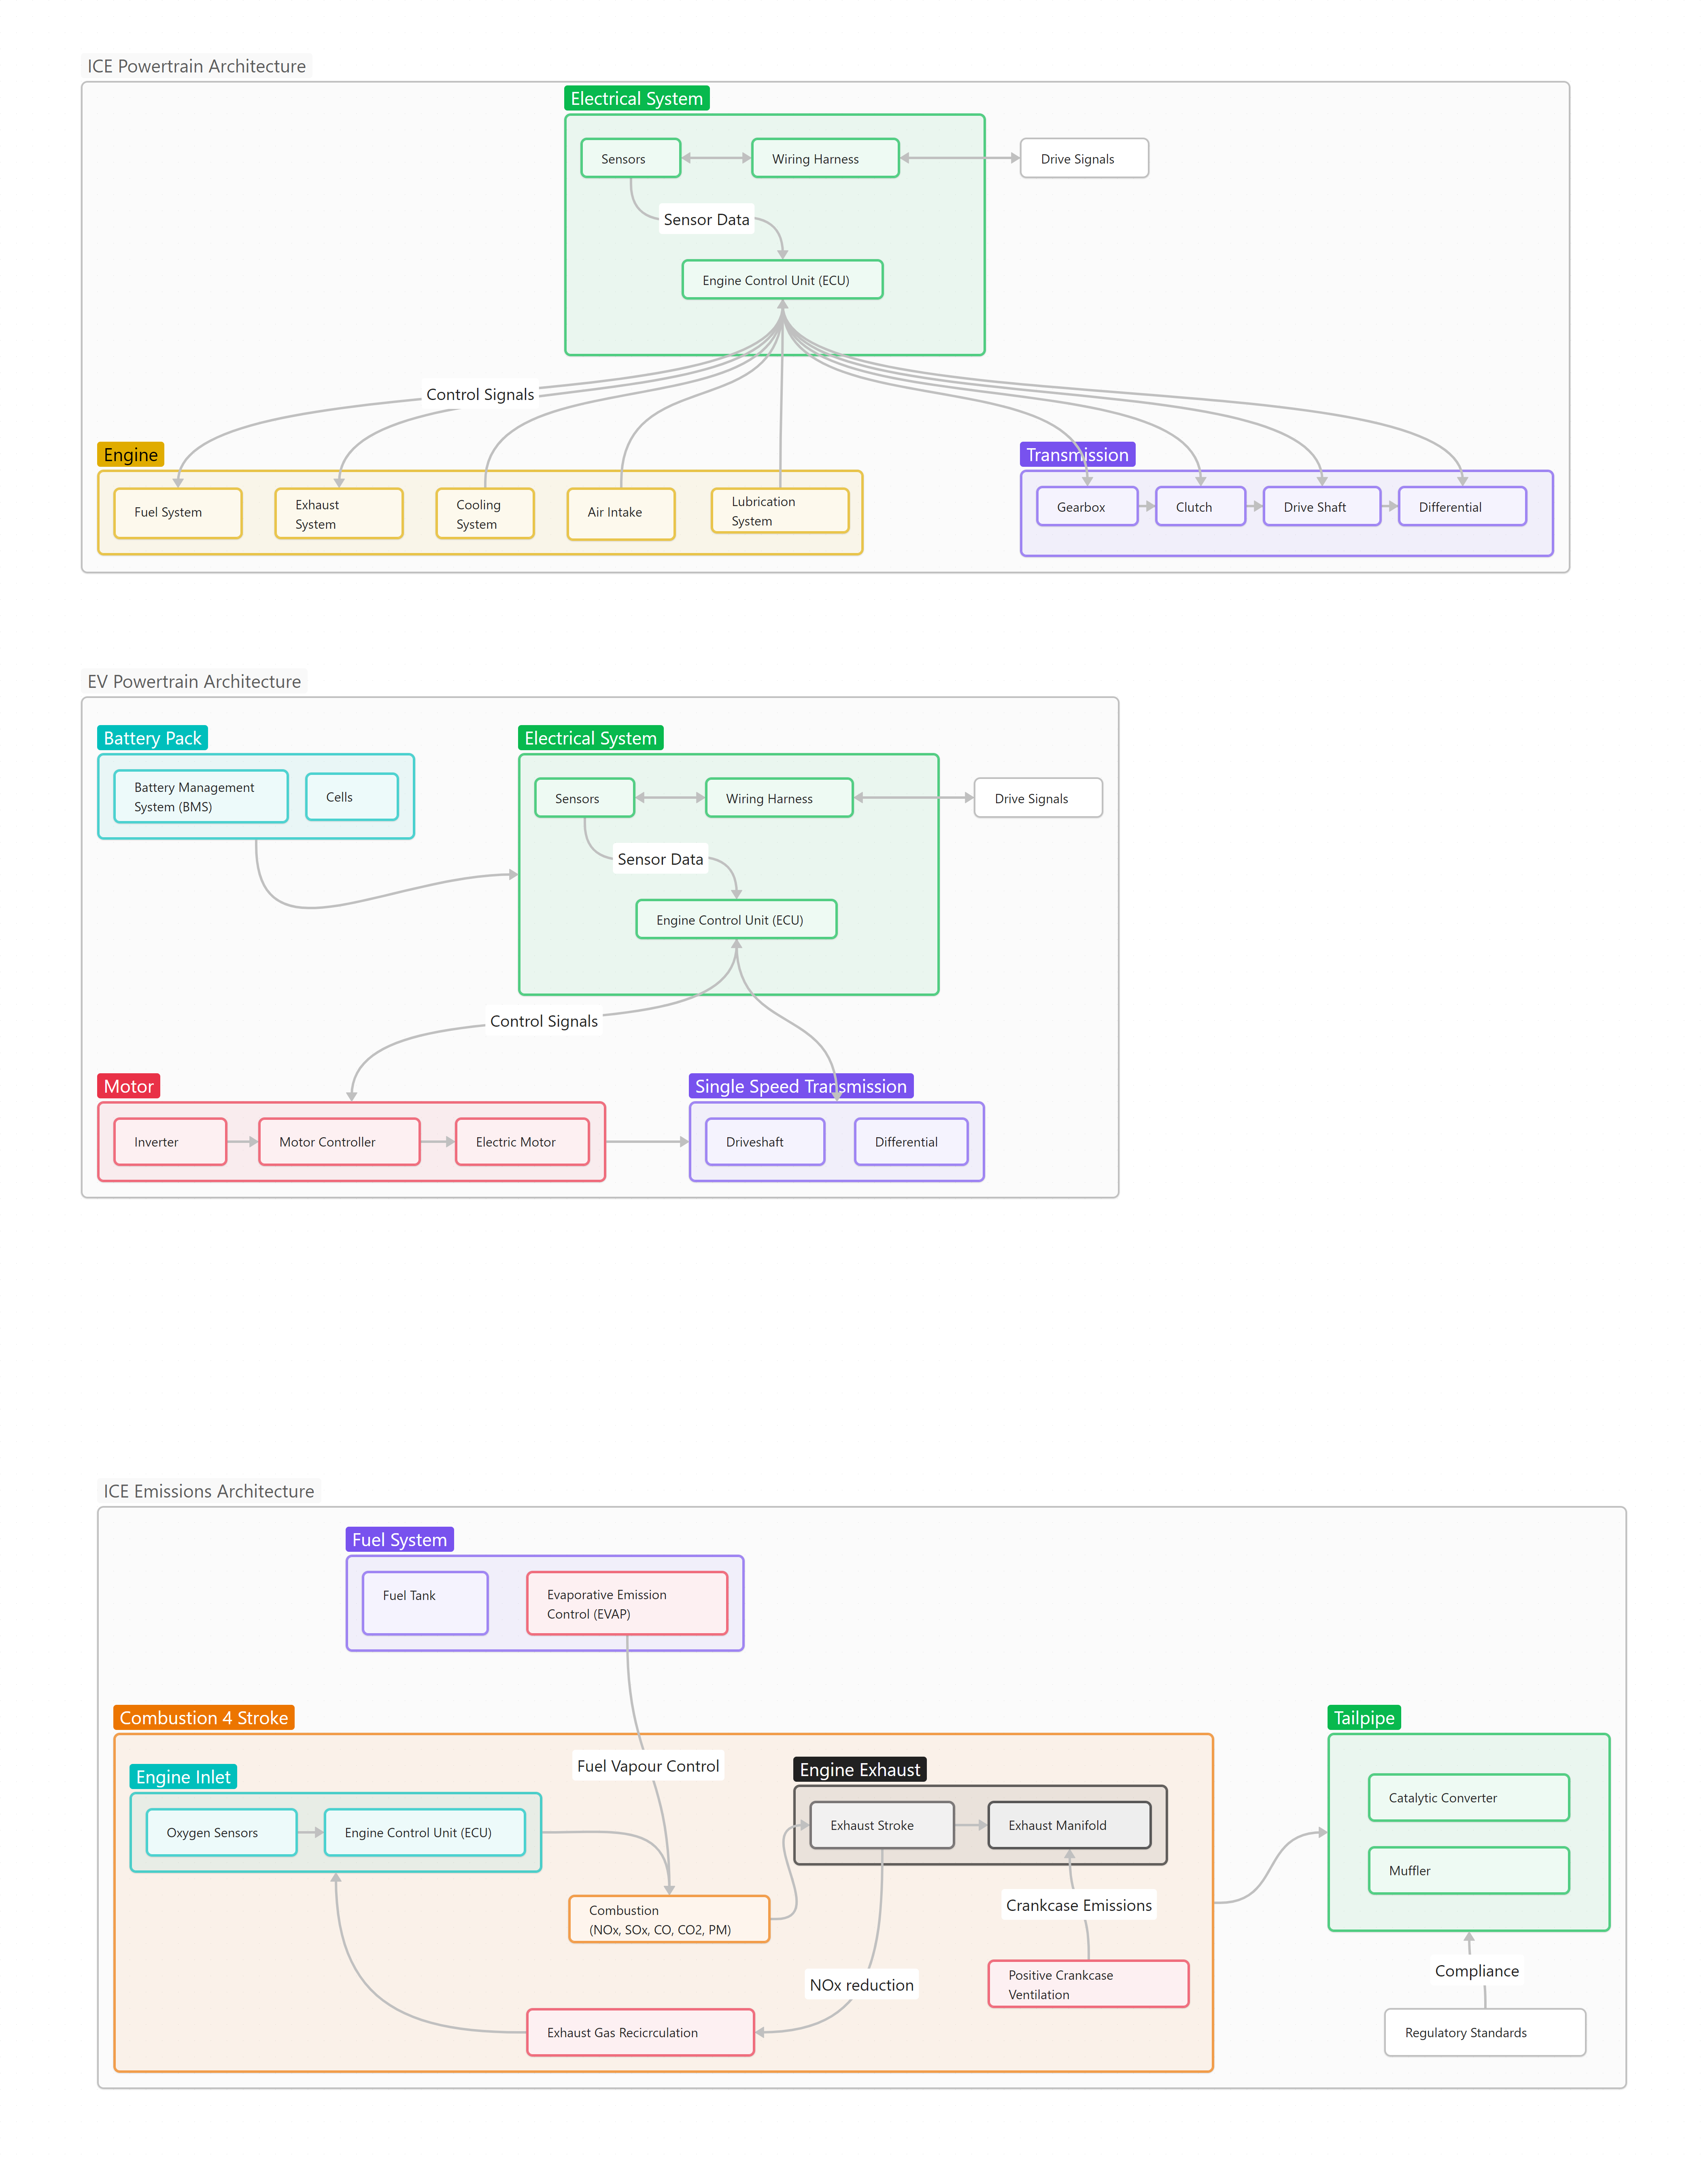Select the Fuel System node under Engine

coord(177,513)
